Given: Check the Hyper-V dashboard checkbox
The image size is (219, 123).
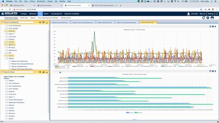Looking at the screenshot, I should (x=7, y=34).
